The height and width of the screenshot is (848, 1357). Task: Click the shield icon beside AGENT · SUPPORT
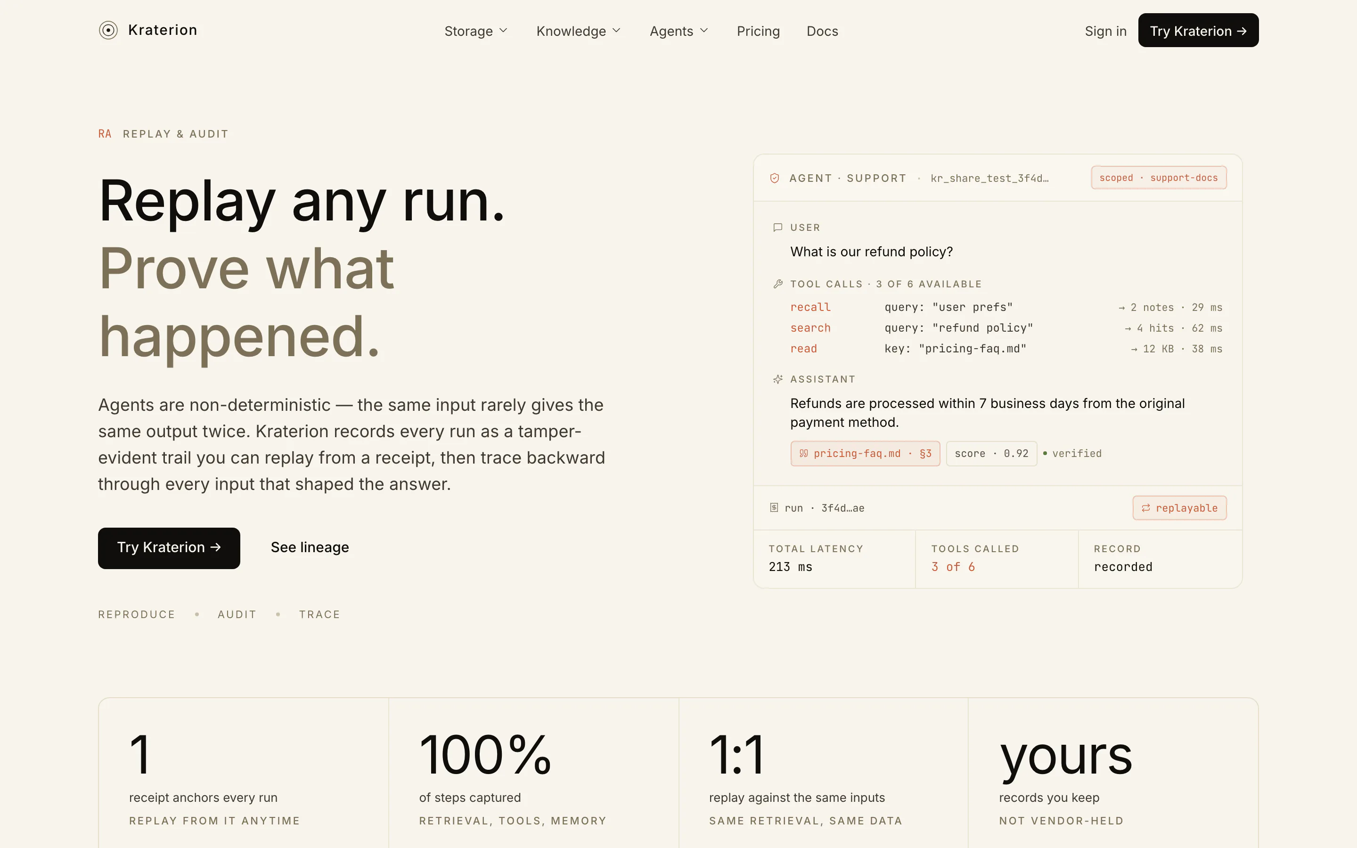tap(775, 179)
